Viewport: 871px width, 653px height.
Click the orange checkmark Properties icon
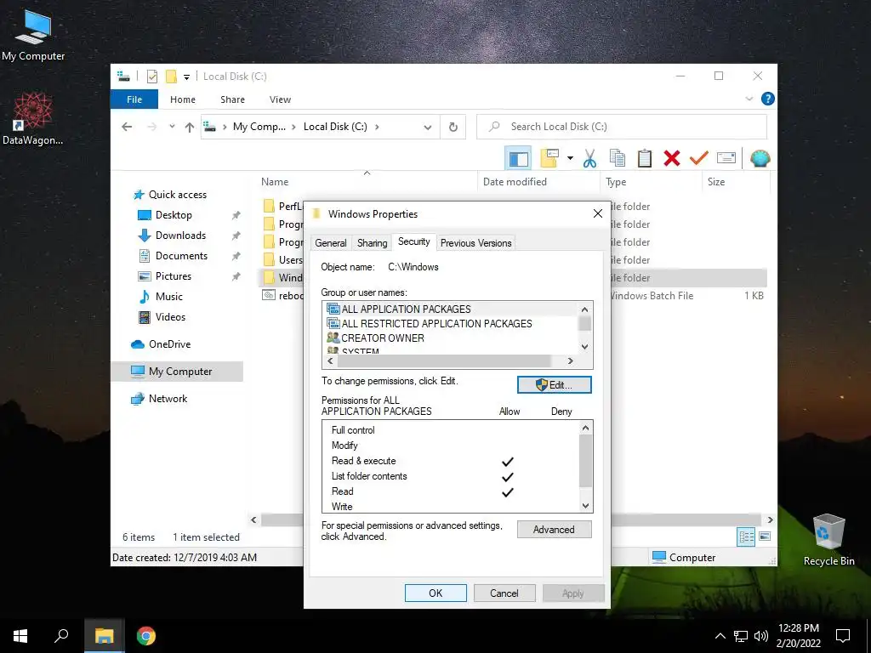[x=699, y=158]
